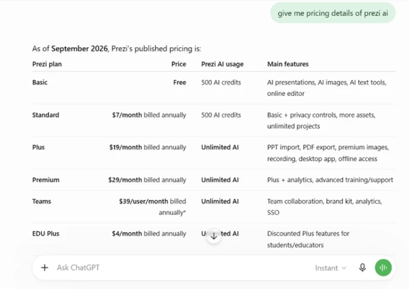Click the Free price cell for Basic
Image resolution: width=409 pixels, height=289 pixels.
point(180,82)
